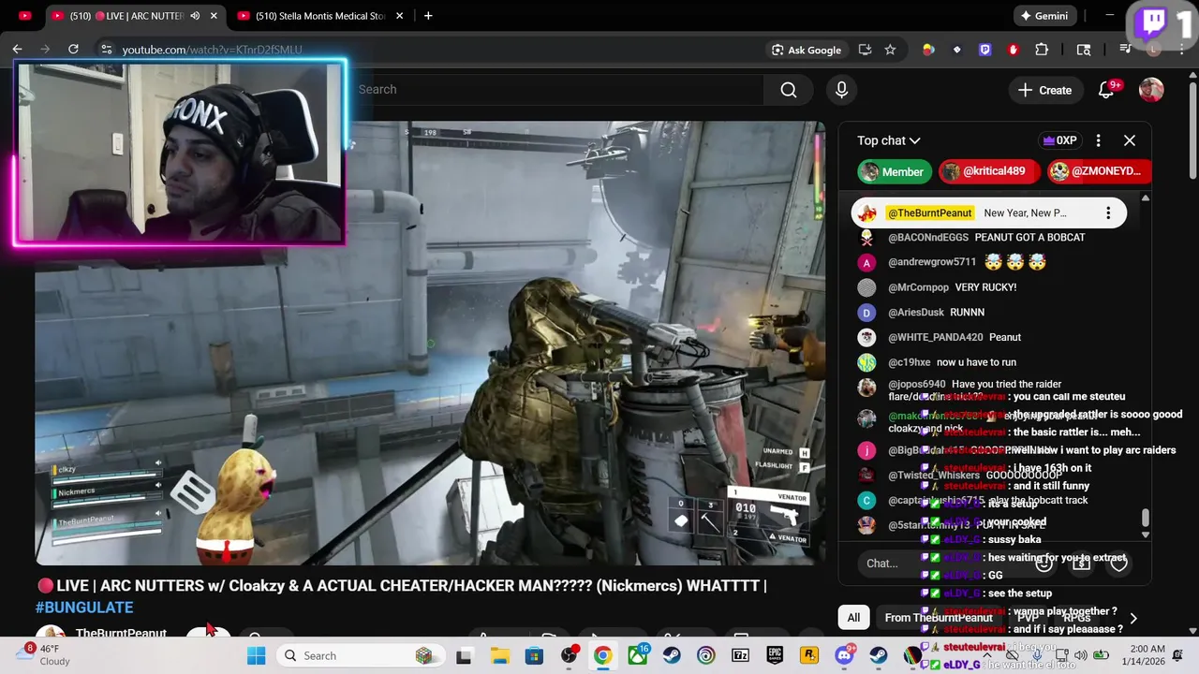Click the Chrome icon in the taskbar
Image resolution: width=1199 pixels, height=674 pixels.
pos(602,655)
